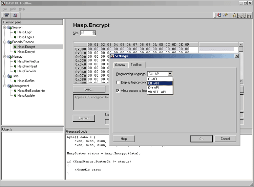Choose C++ API from language list
Viewport: 254px width, 187px height.
pos(160,88)
